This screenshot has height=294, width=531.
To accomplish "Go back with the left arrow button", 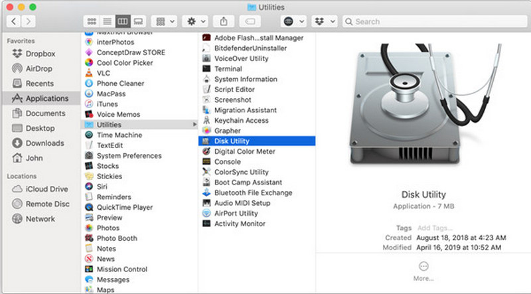I will [13, 21].
